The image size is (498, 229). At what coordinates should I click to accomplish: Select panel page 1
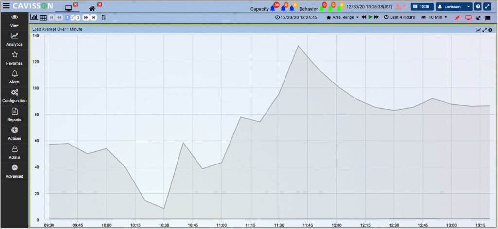[x=67, y=18]
